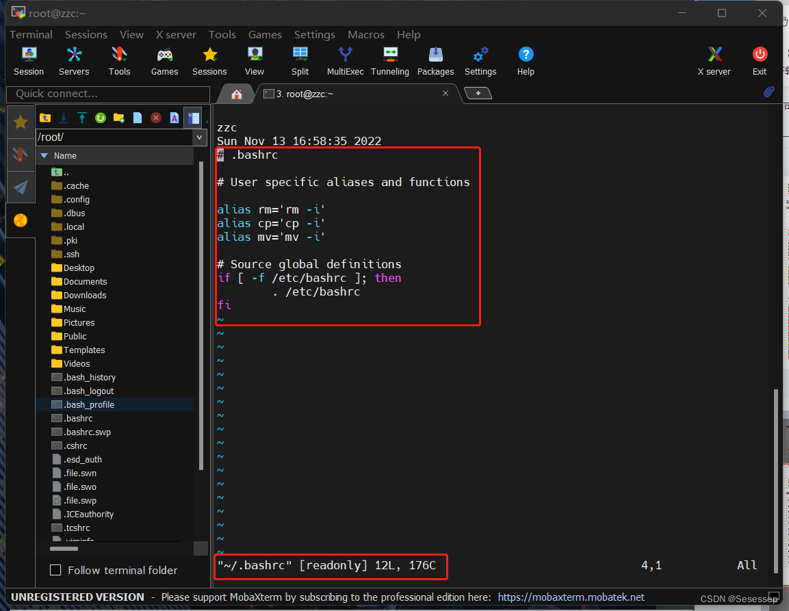Viewport: 789px width, 611px height.
Task: Create a new folder with the folder-plus icon
Action: (x=119, y=118)
